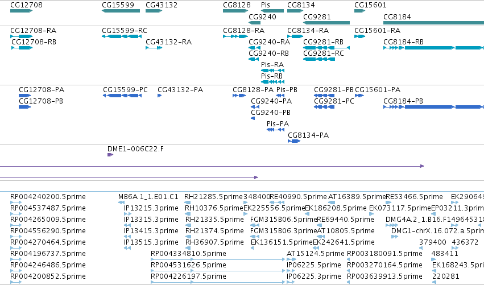
Task: Click transcript CG9240-RB label
Action: 269,53
